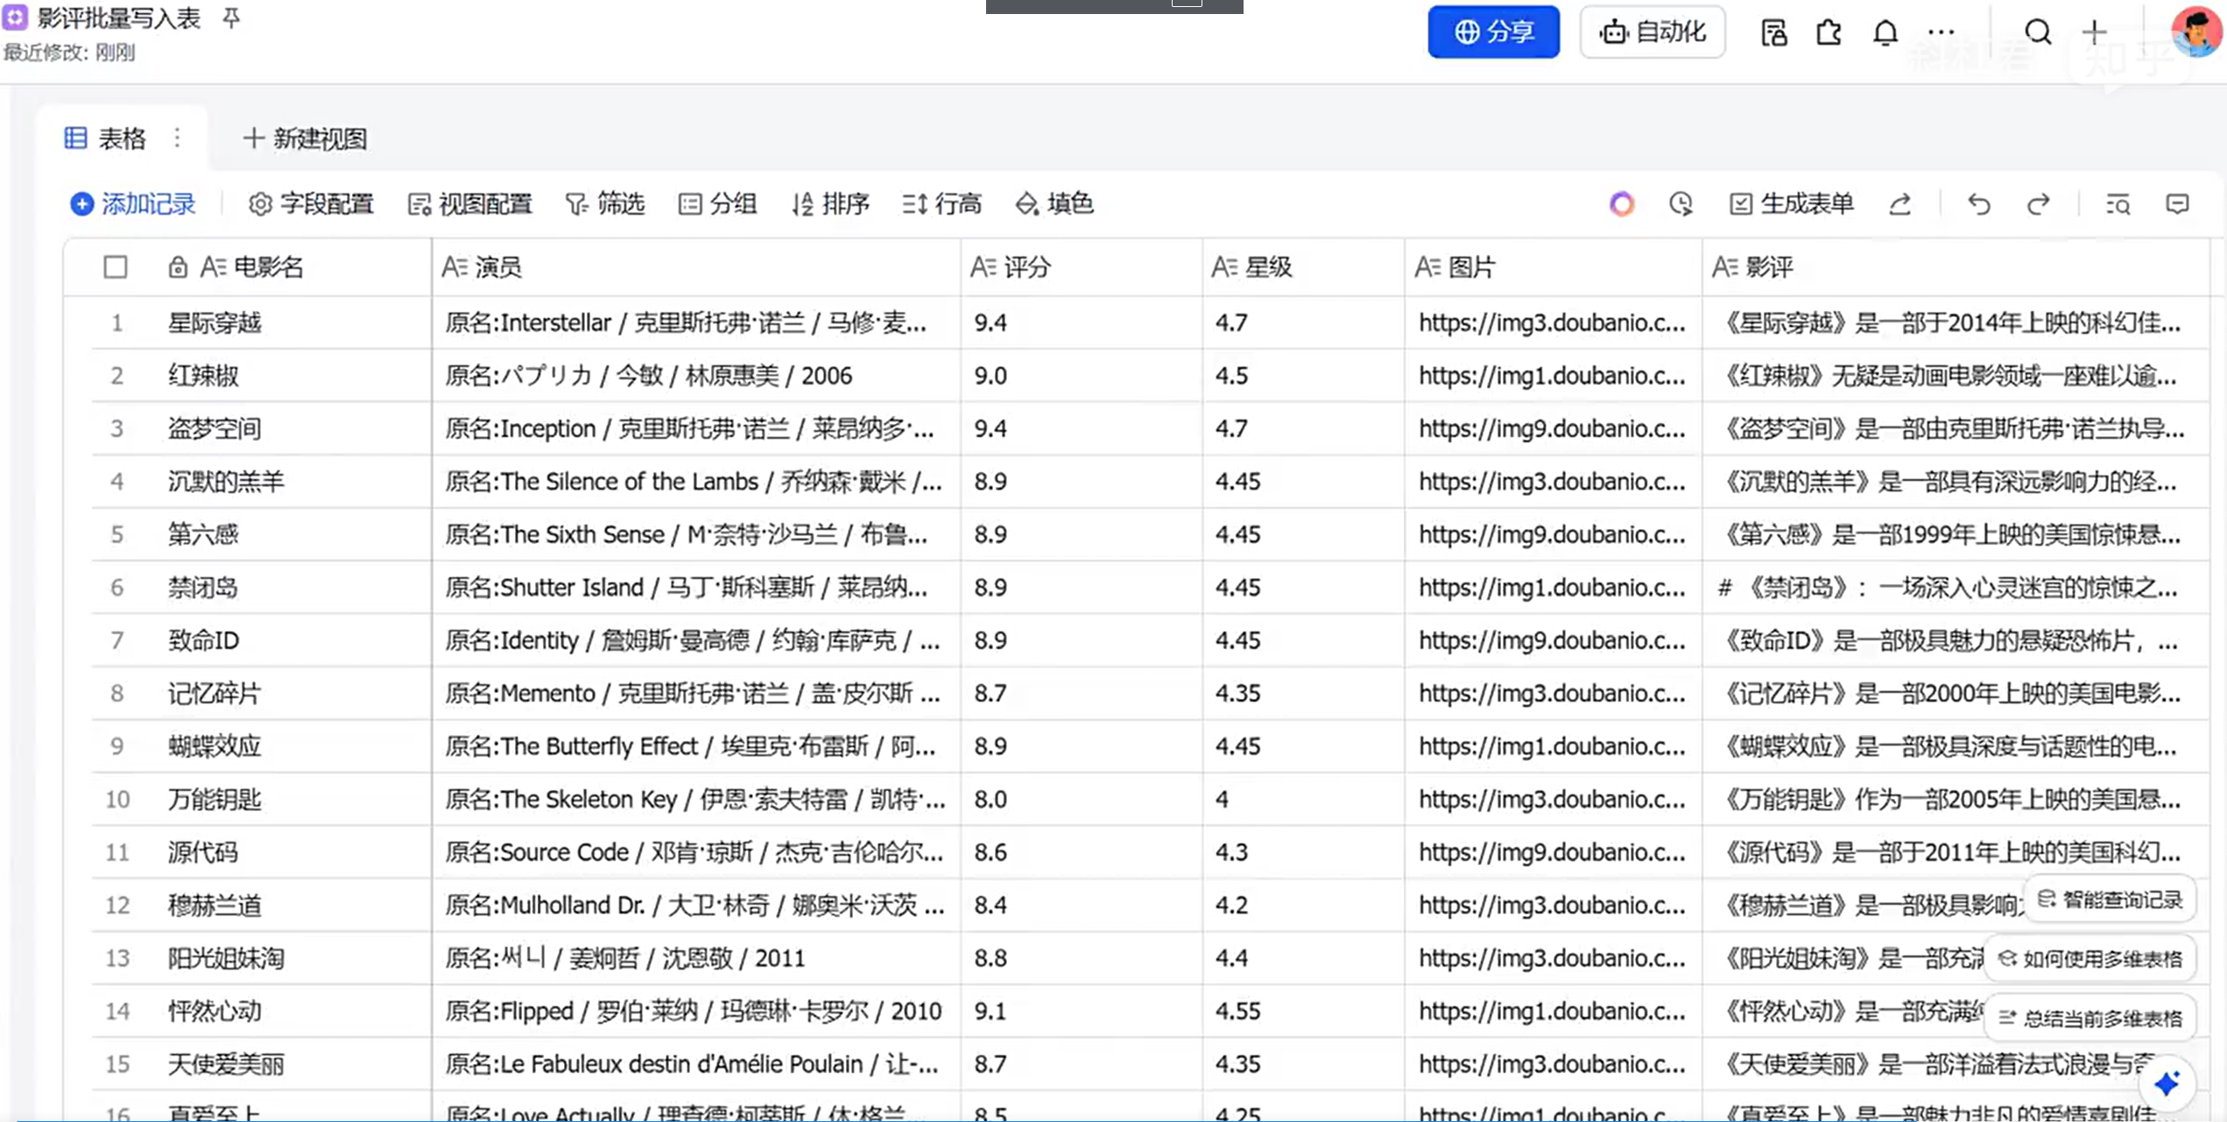This screenshot has width=2227, height=1122.
Task: Click the find records icon
Action: click(x=2118, y=204)
